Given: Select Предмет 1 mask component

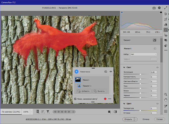Looking at the screenshot, I should click(87, 86).
